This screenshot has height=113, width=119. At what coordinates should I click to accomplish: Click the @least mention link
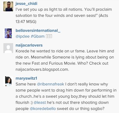point(40,103)
